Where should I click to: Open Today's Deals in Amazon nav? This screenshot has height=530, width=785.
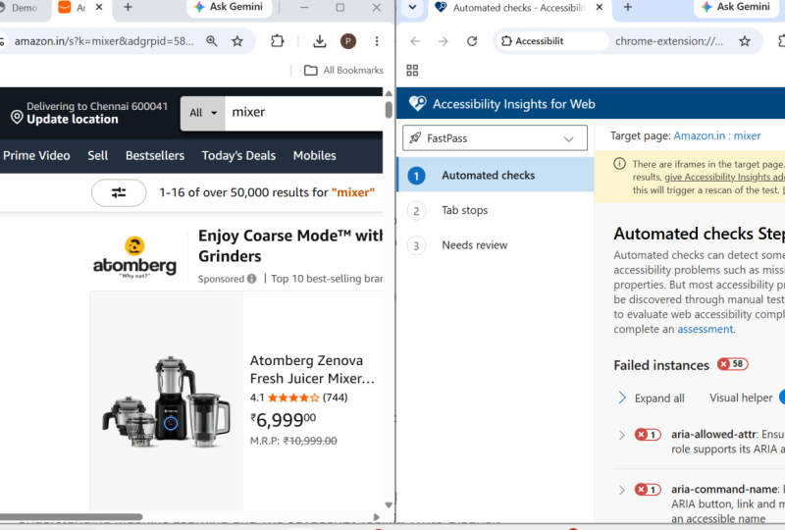pos(238,156)
